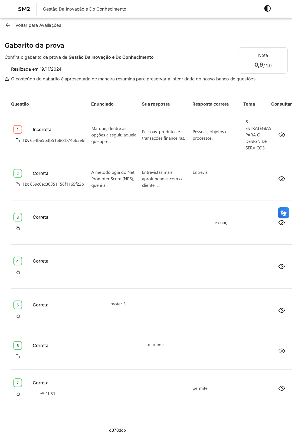Viewport: 292px width, 432px height.
Task: Copy the ID of question 6
Action: tap(18, 356)
